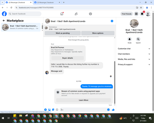Screen dimensions: 154x123
Task: Click the Find friends button
Action: tap(127, 14)
